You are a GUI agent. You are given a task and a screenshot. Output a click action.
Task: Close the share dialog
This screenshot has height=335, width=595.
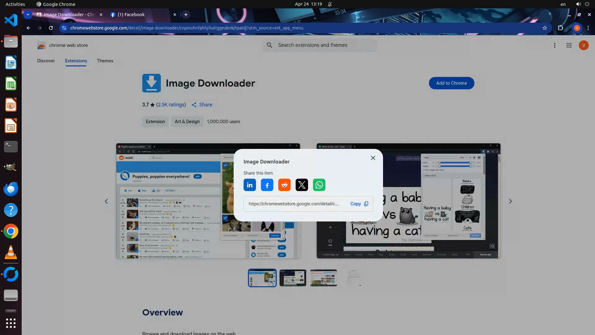[x=373, y=158]
